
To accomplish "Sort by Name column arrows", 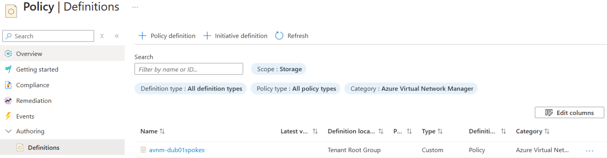I will 162,131.
